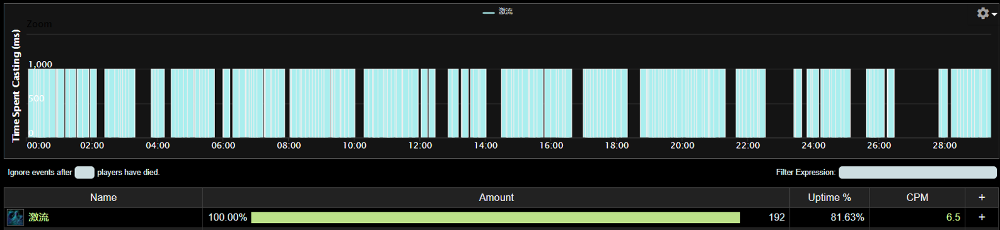
Task: Click the Time Spent Casting axis title
Action: [x=16, y=86]
